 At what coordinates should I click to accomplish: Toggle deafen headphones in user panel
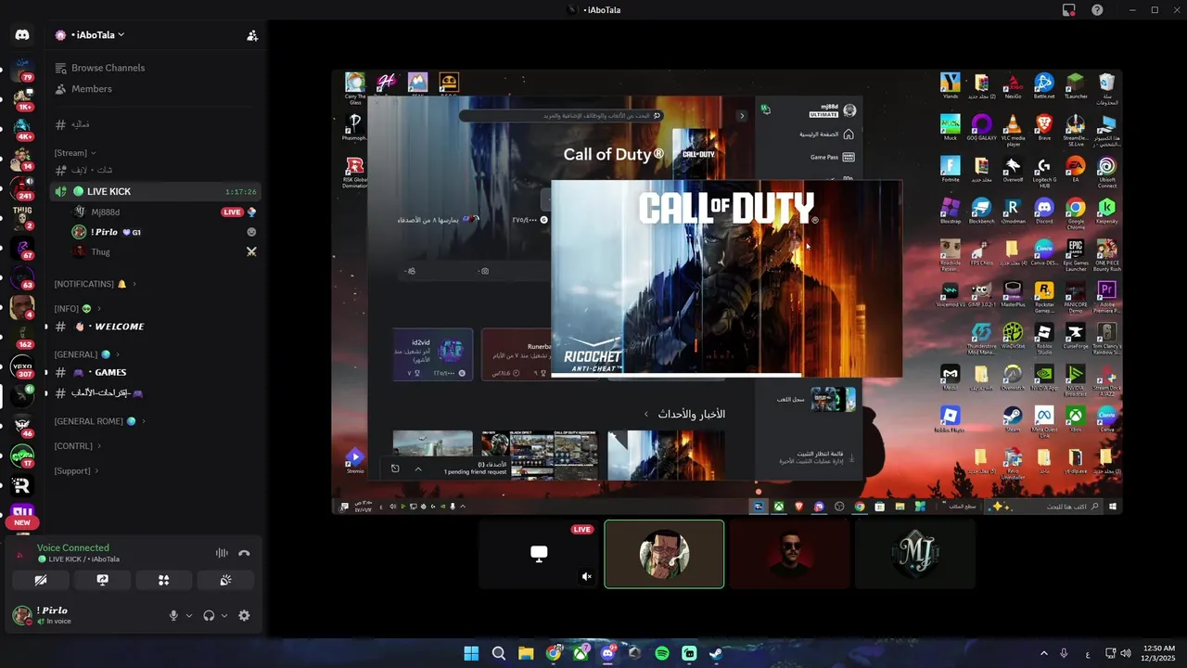pos(209,615)
